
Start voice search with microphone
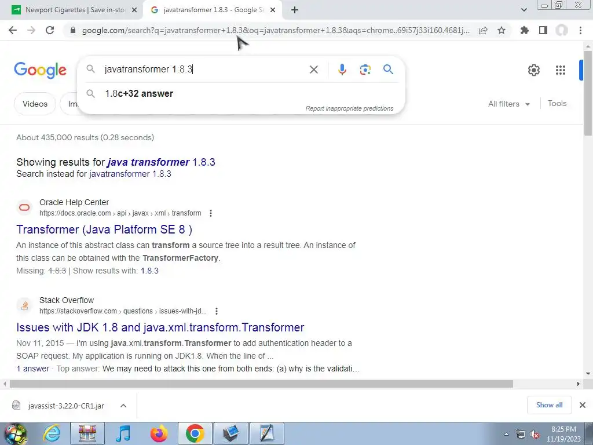pos(342,70)
